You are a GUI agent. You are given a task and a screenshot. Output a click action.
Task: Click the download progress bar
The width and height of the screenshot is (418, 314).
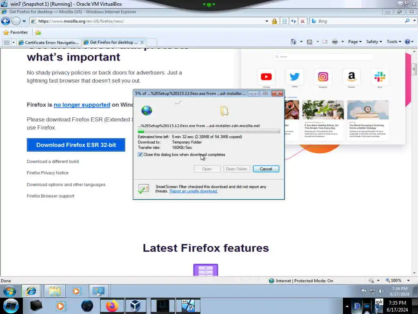pos(209,131)
